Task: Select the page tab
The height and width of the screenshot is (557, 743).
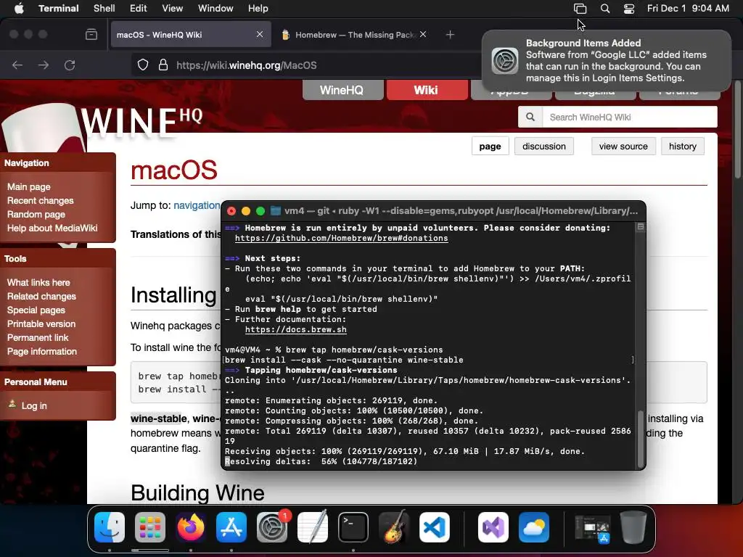Action: pos(490,147)
